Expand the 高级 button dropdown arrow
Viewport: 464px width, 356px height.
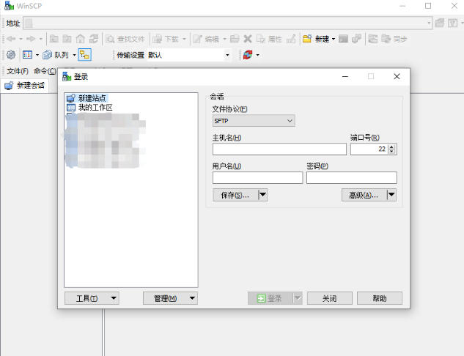click(x=391, y=195)
